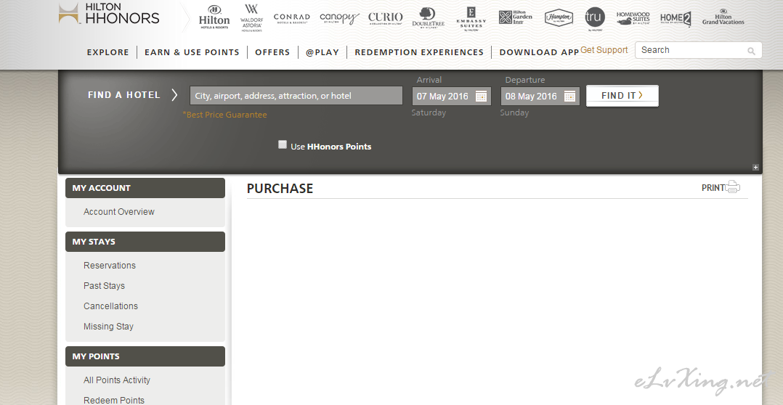
Task: Open the Embassy Suites logo
Action: pos(471,18)
